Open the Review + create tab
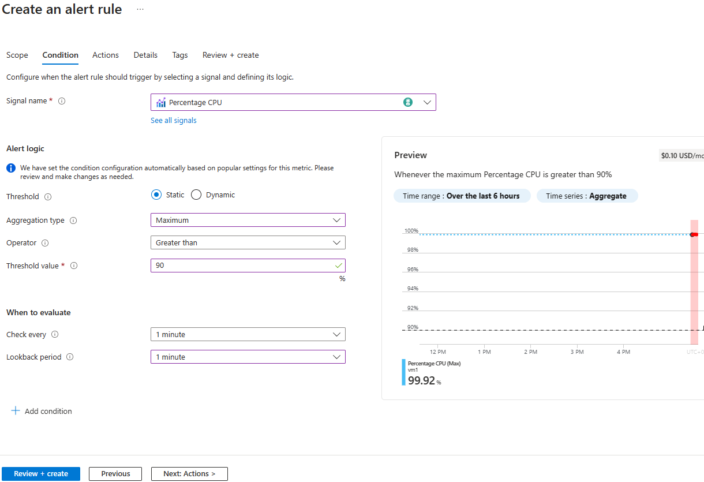The image size is (704, 482). point(231,55)
